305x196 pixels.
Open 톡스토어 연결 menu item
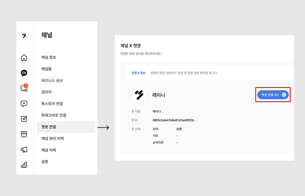[52, 104]
